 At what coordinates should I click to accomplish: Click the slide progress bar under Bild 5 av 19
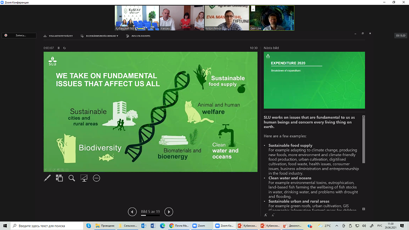150,215
